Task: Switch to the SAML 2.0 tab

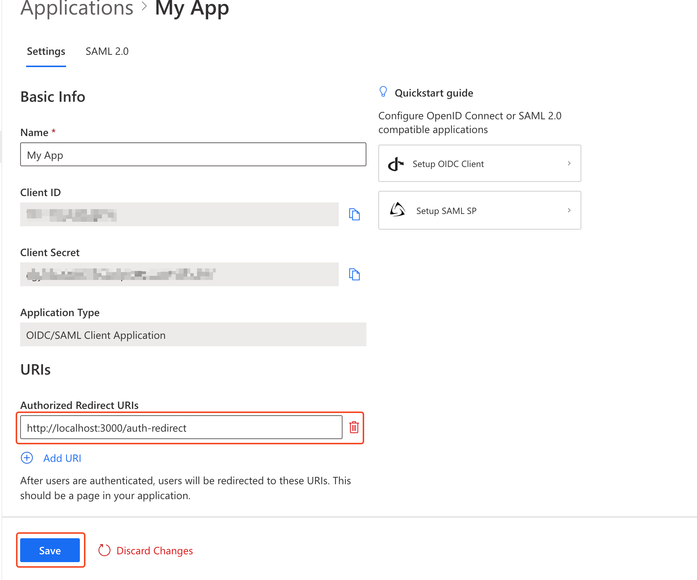Action: [x=107, y=51]
